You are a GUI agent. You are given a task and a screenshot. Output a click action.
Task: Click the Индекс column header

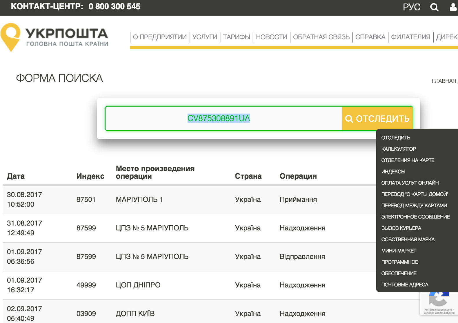pyautogui.click(x=90, y=176)
